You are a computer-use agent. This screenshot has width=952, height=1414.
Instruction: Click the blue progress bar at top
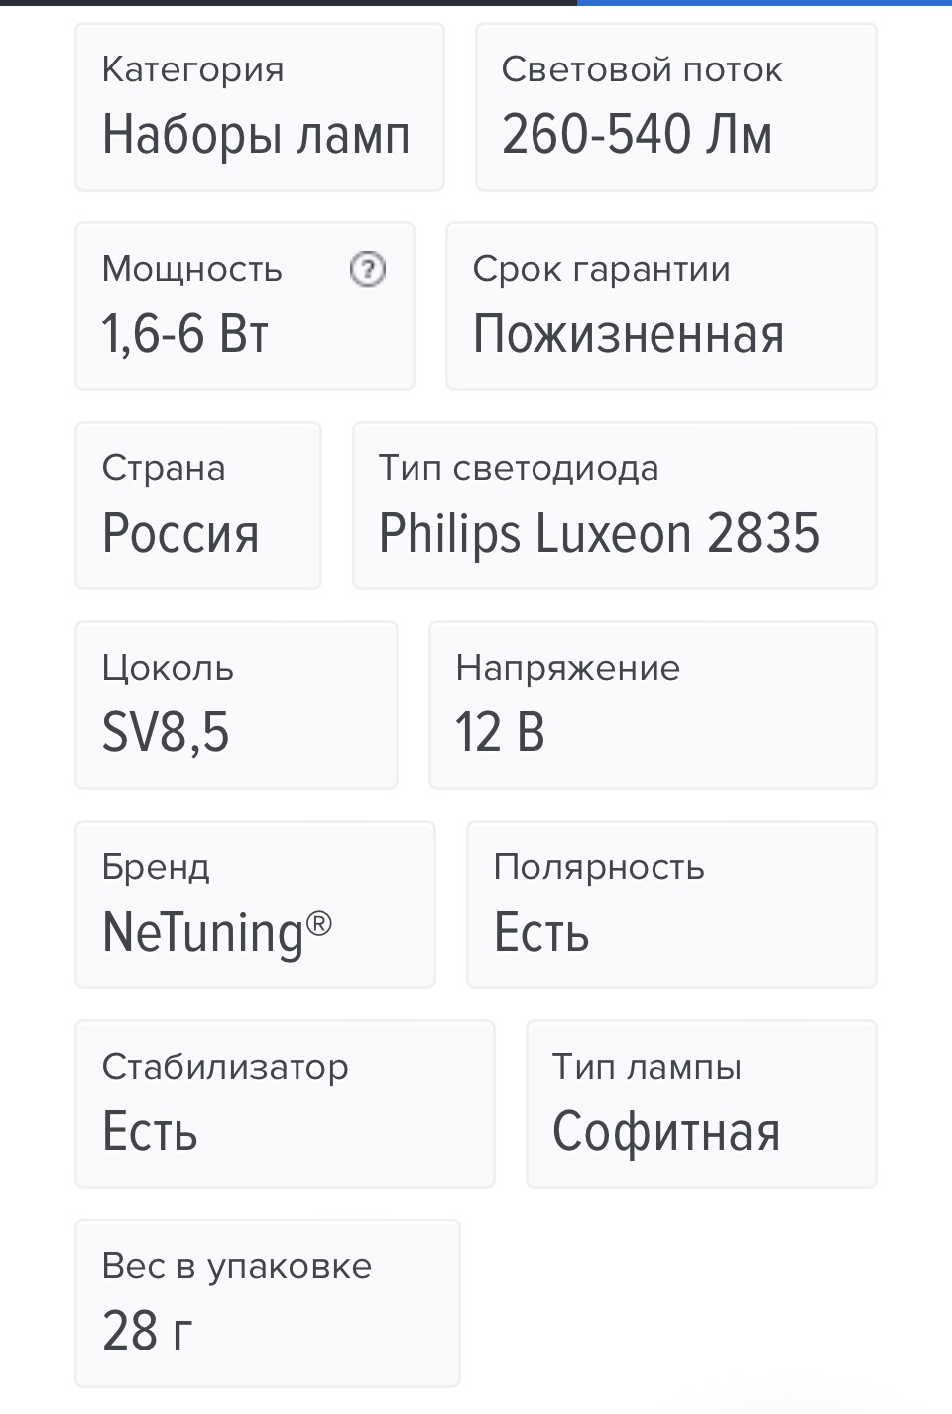pyautogui.click(x=765, y=3)
